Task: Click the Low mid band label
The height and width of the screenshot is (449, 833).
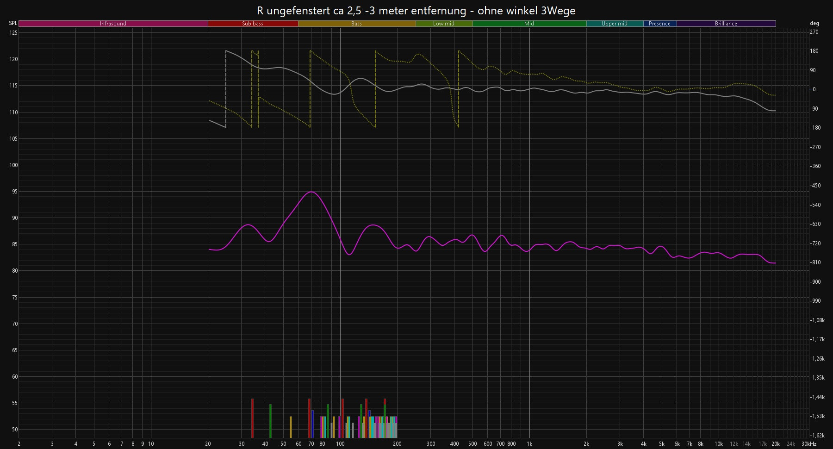Action: (x=444, y=24)
